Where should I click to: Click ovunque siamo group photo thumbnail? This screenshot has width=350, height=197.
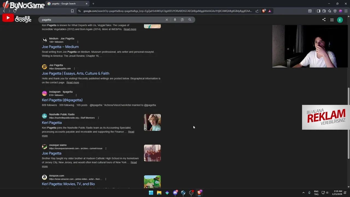click(152, 153)
